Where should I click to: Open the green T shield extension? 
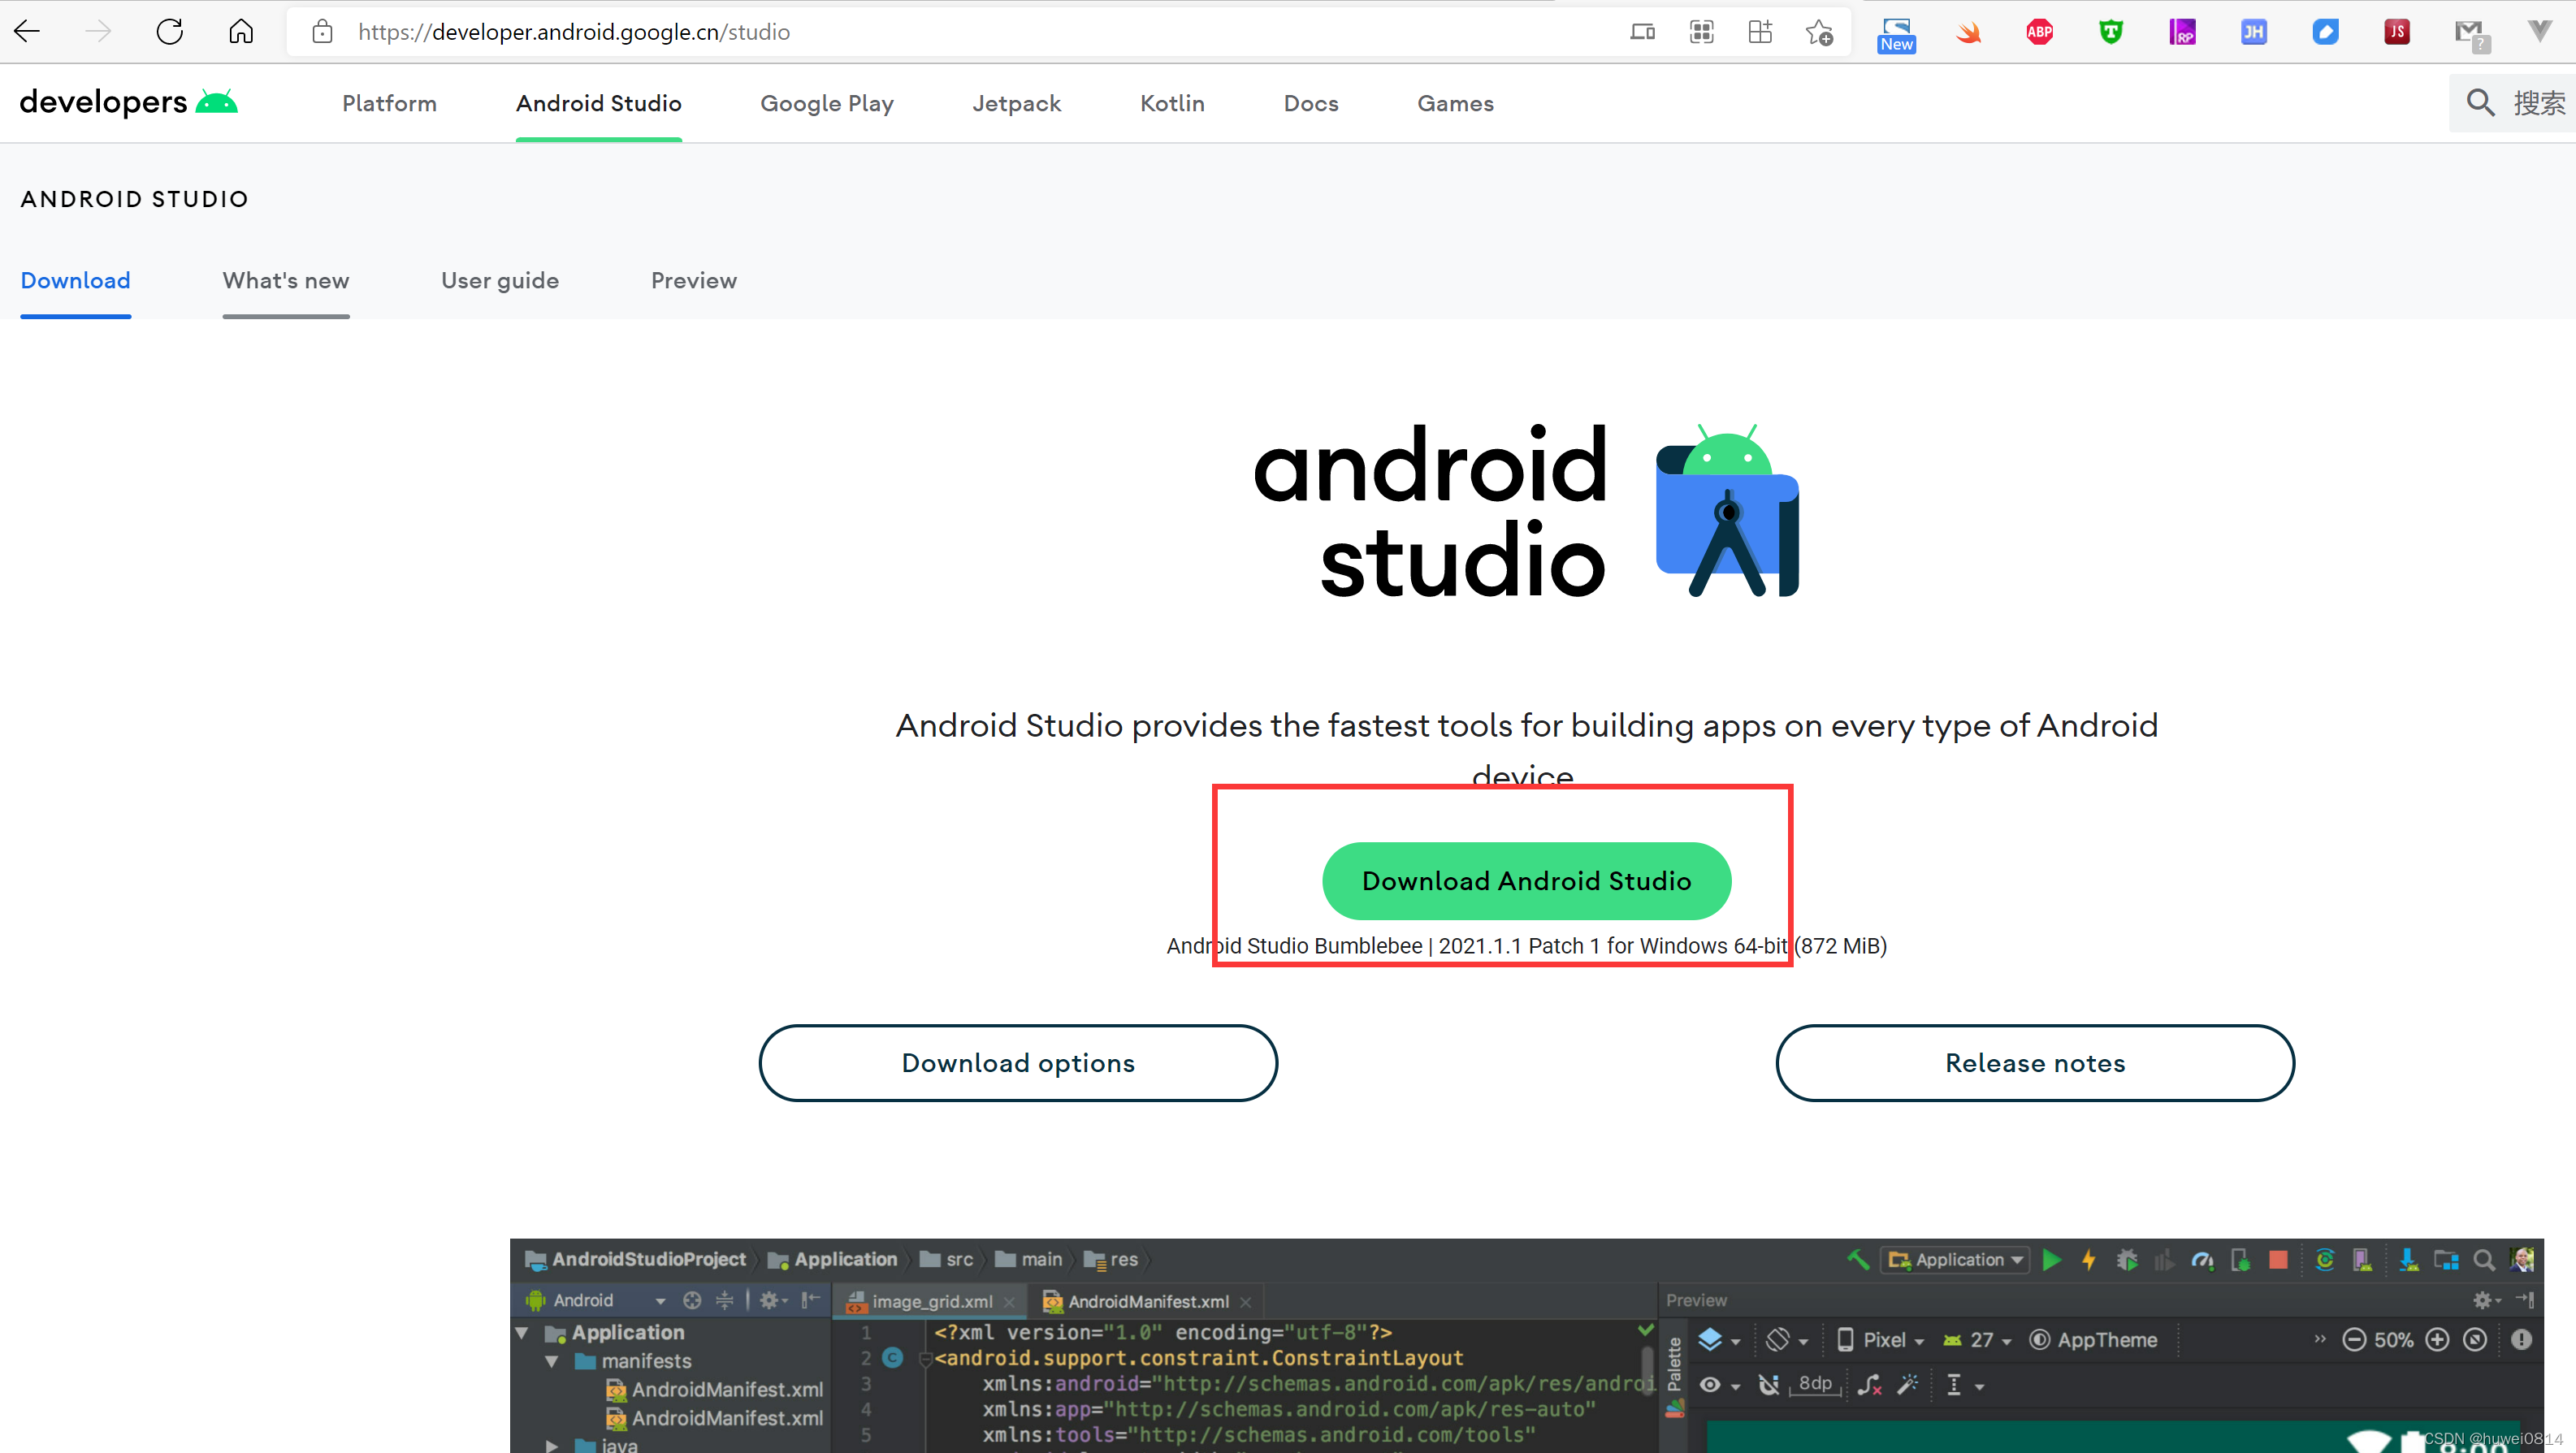point(2111,32)
